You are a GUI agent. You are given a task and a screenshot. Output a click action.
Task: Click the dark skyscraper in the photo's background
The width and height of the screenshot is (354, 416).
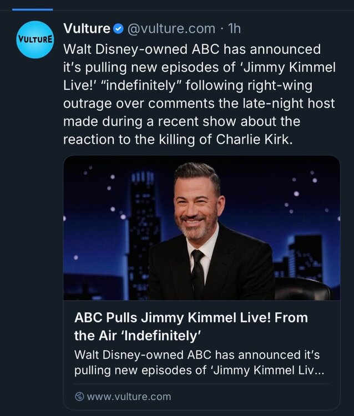coord(143,222)
